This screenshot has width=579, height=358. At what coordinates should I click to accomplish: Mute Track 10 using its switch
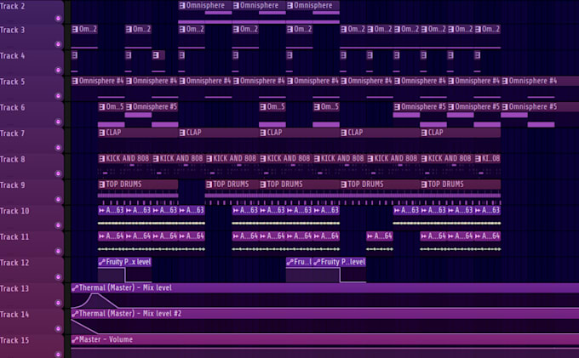point(58,225)
